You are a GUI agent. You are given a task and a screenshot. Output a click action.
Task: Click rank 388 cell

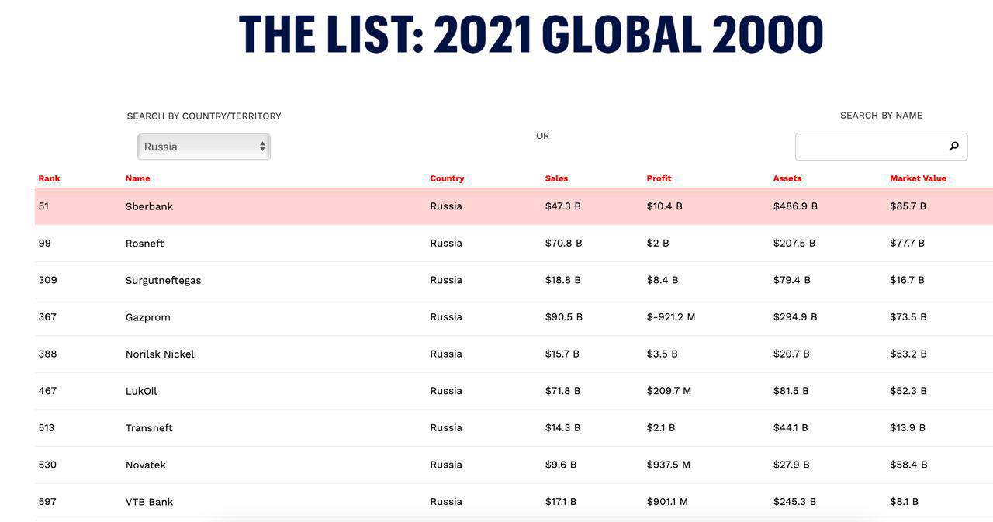47,354
